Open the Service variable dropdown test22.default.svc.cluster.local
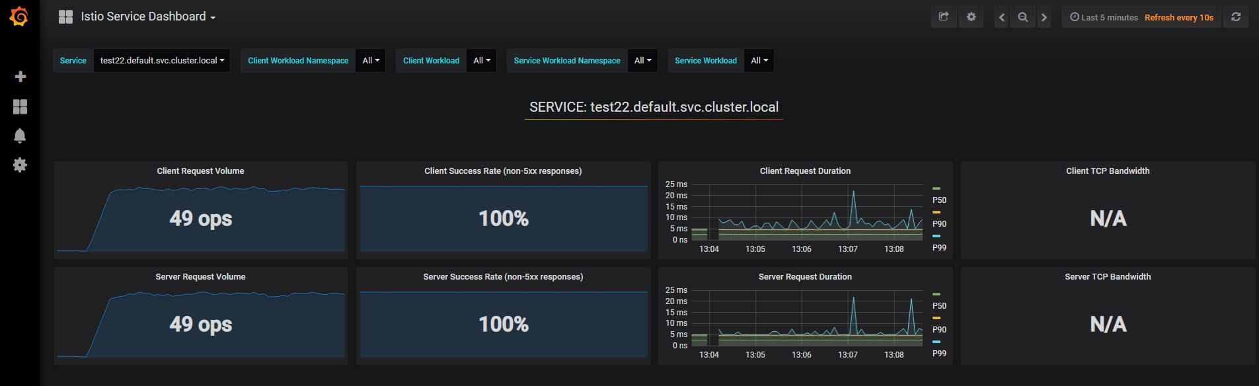The width and height of the screenshot is (1259, 386). pyautogui.click(x=162, y=60)
